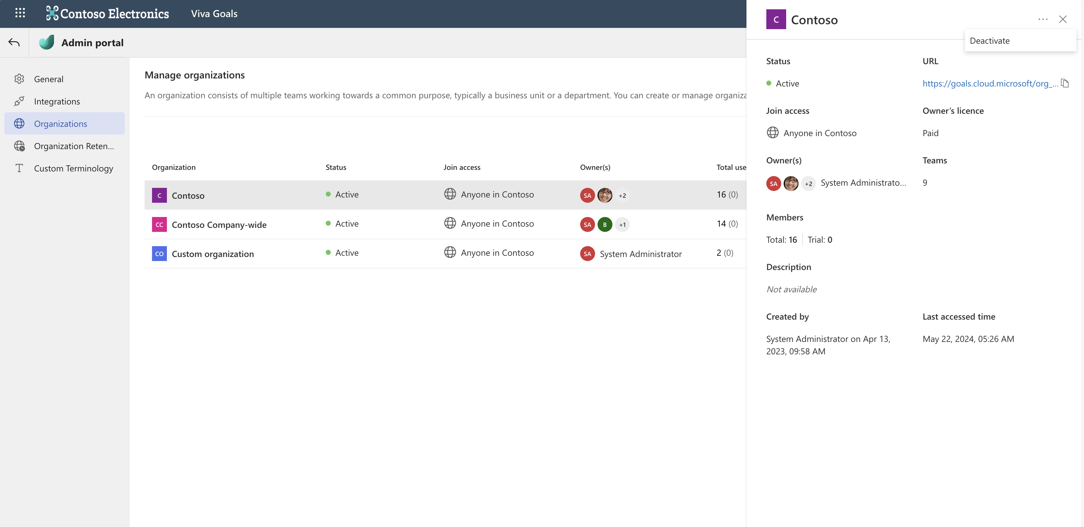Copy the organization URL icon

1065,83
